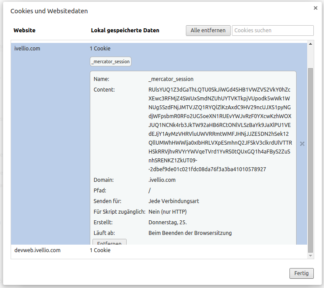Remove ivellio.com entry with the X icon
Viewport: 324px width, 288px height.
(x=302, y=144)
